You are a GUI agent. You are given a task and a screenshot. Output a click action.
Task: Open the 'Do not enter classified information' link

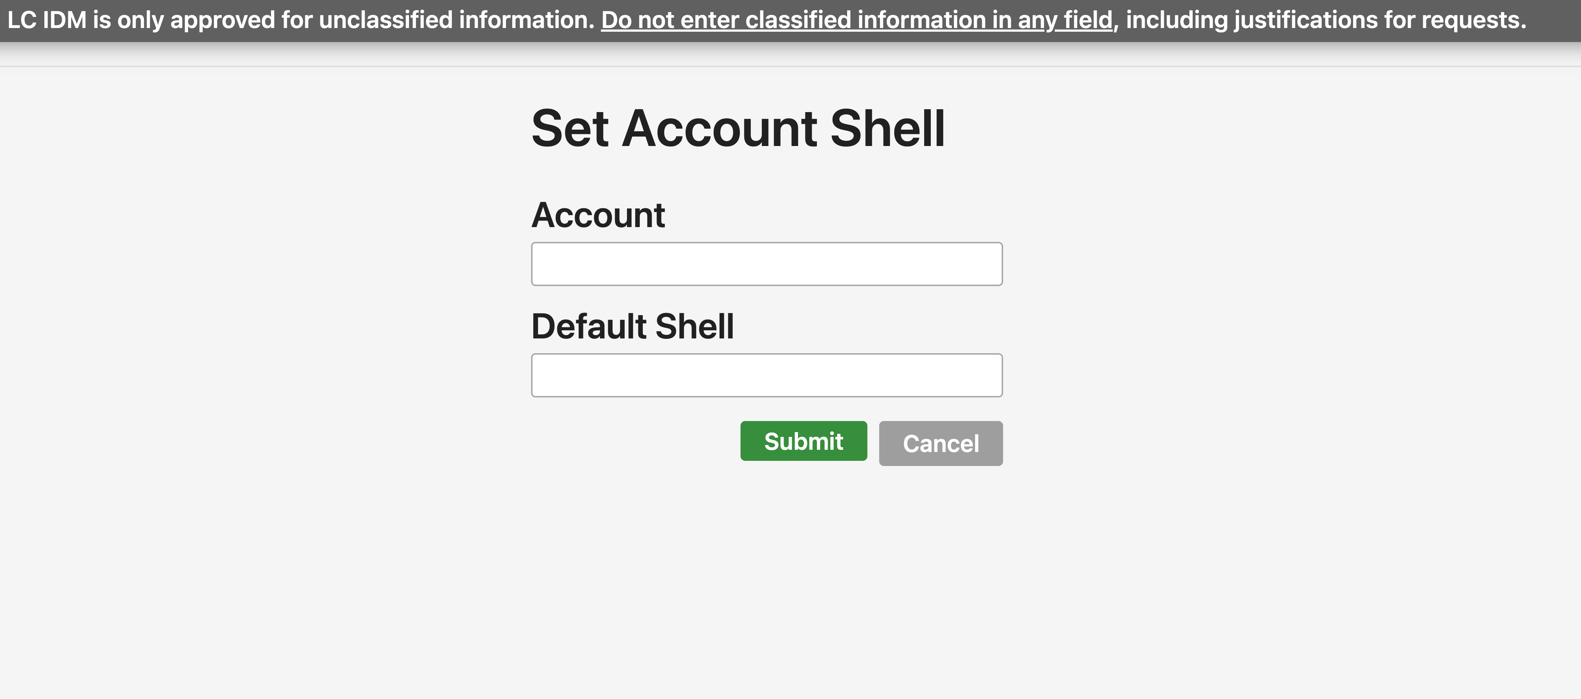pos(857,20)
